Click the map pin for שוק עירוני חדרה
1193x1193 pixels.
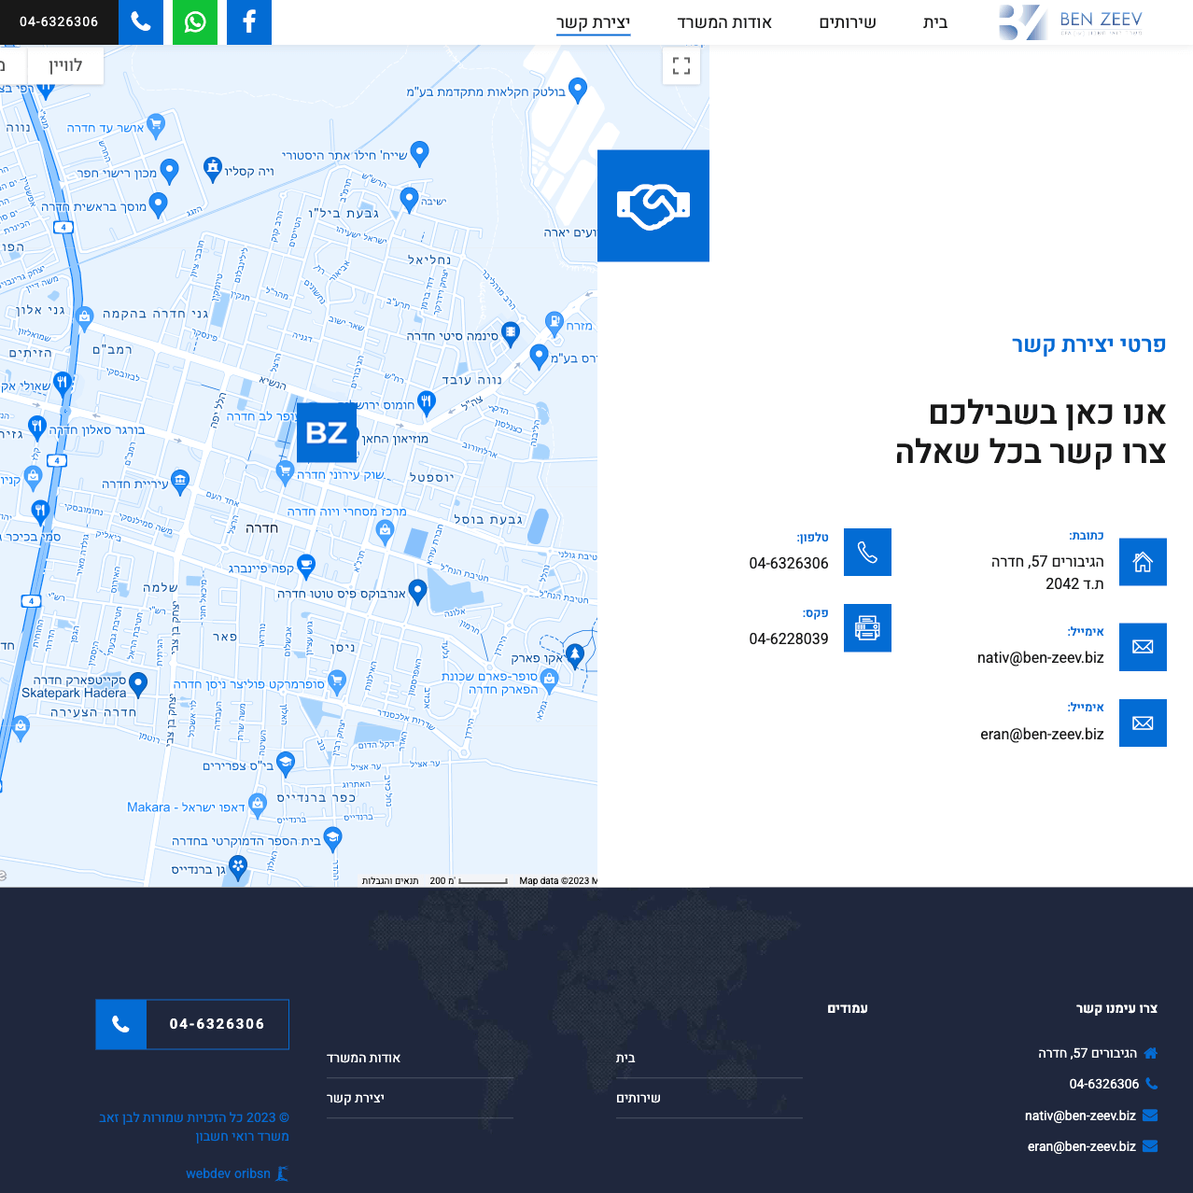(285, 470)
